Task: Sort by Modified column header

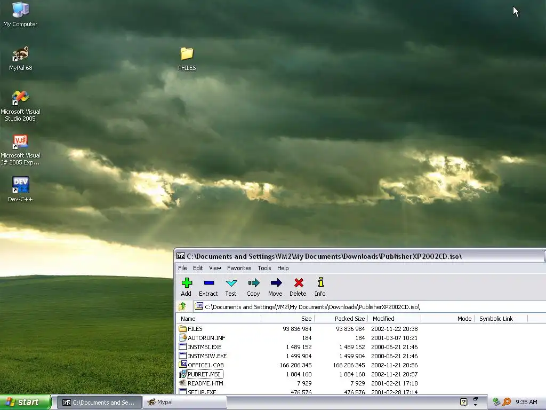Action: [394, 319]
